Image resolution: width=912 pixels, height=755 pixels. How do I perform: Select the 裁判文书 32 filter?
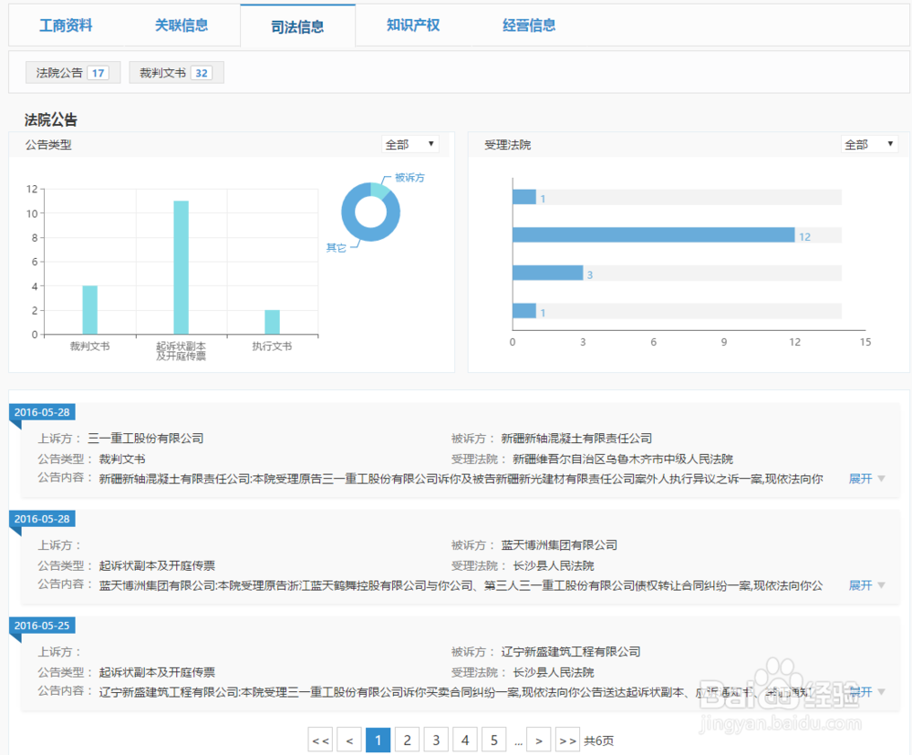[x=176, y=71]
